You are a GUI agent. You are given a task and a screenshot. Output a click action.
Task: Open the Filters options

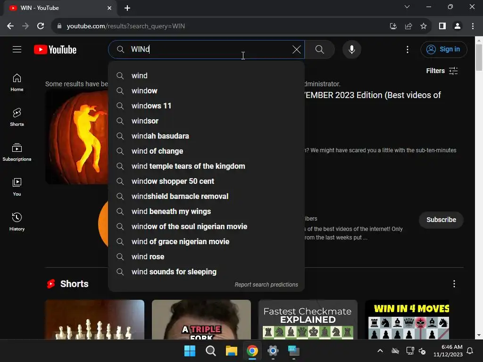click(441, 71)
